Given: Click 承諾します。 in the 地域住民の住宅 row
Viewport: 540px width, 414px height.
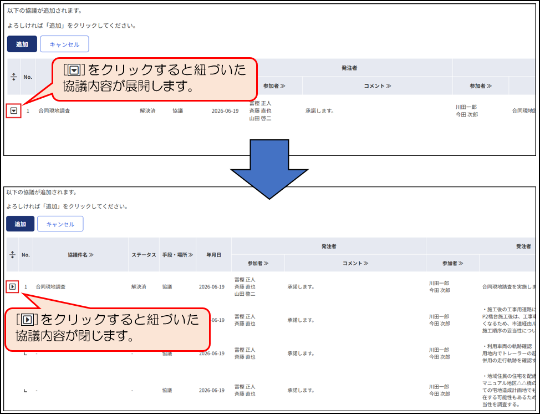Looking at the screenshot, I should (x=301, y=391).
